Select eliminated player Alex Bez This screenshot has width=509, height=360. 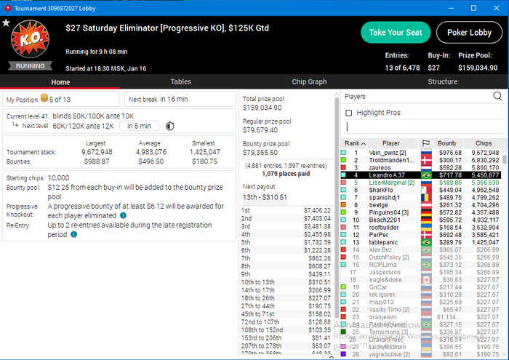pos(421,249)
